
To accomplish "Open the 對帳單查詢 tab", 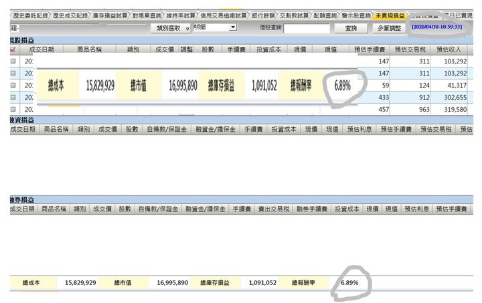I will pos(147,15).
